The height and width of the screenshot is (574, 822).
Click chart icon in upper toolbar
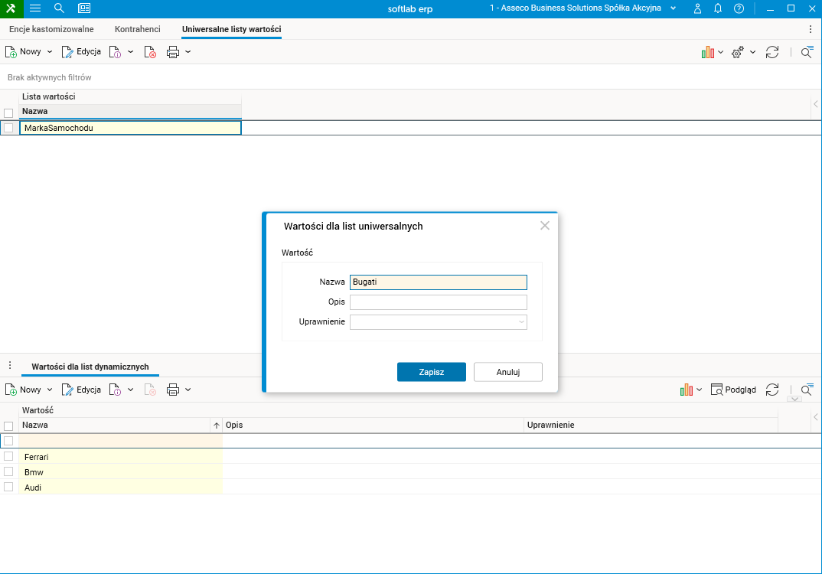708,52
